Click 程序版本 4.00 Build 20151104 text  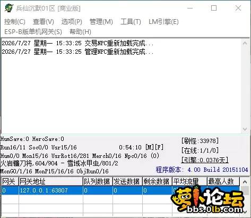tap(202, 170)
